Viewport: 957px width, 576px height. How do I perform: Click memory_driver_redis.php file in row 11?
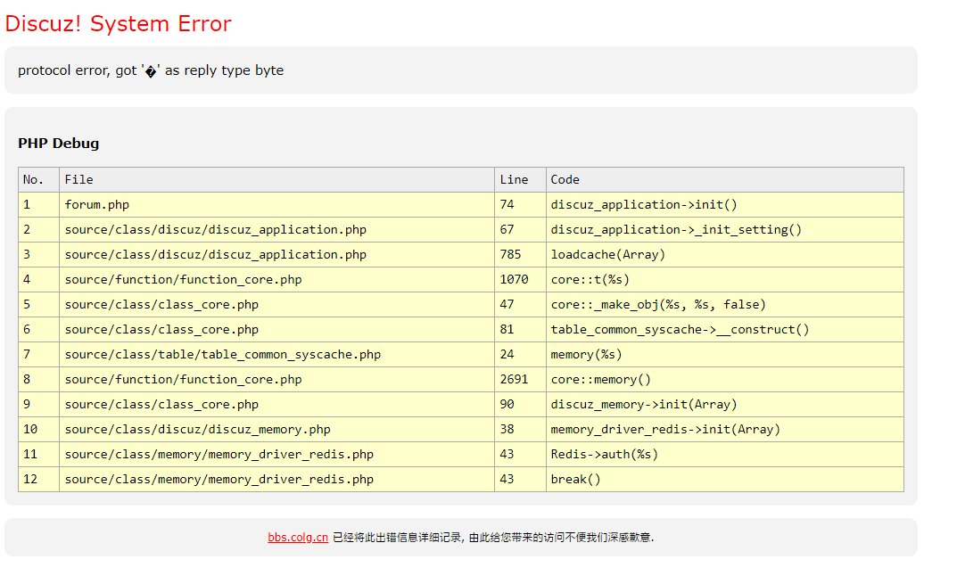pos(276,456)
